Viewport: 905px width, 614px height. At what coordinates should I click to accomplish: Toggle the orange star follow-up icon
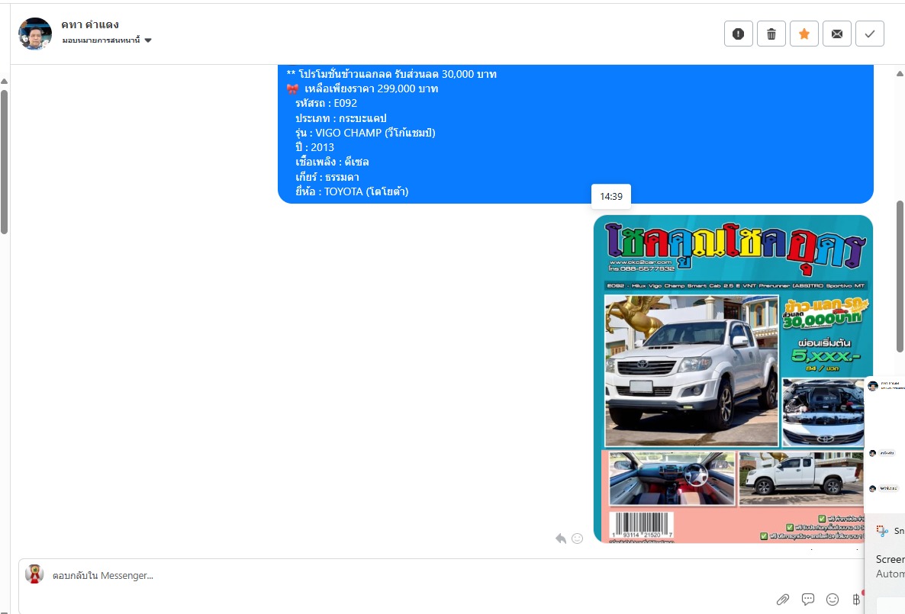[x=804, y=34]
